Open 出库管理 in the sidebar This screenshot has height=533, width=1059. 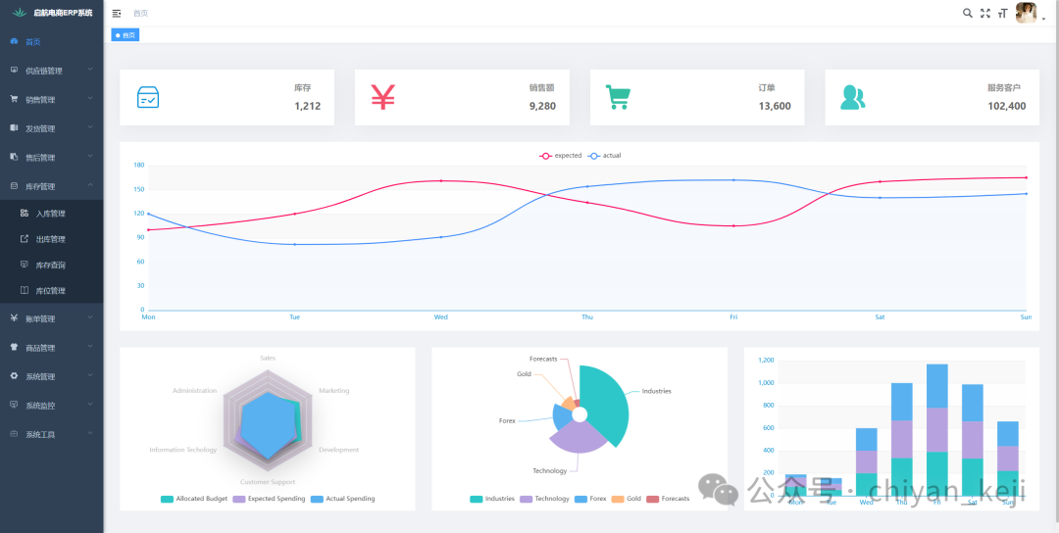[x=51, y=239]
